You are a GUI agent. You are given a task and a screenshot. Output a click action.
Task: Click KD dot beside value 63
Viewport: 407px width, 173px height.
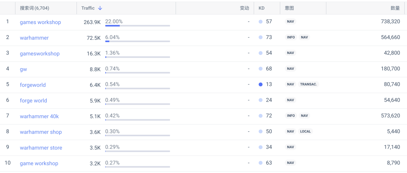pos(261,163)
